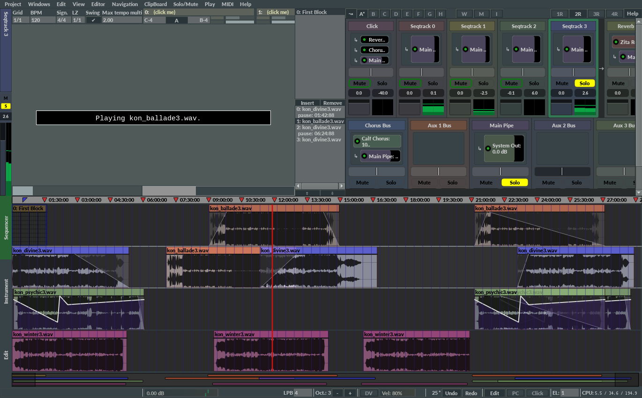642x398 pixels.
Task: Select the kon_psychic3.wav clip at the timeline start
Action: point(79,309)
